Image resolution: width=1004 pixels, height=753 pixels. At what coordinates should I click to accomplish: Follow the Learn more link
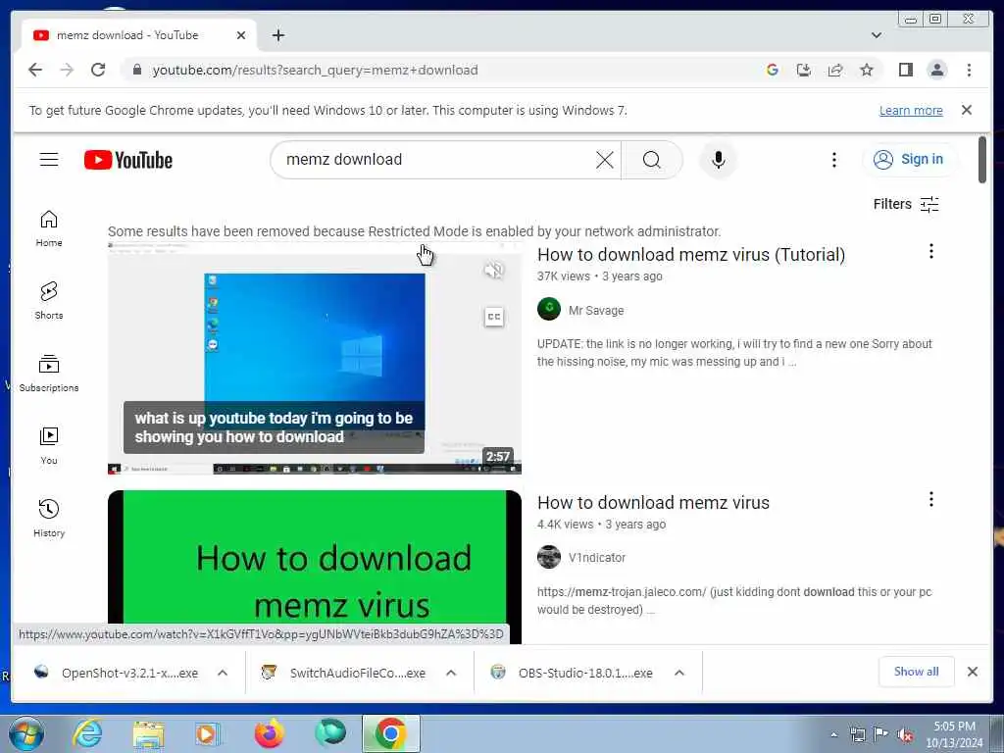tap(911, 110)
